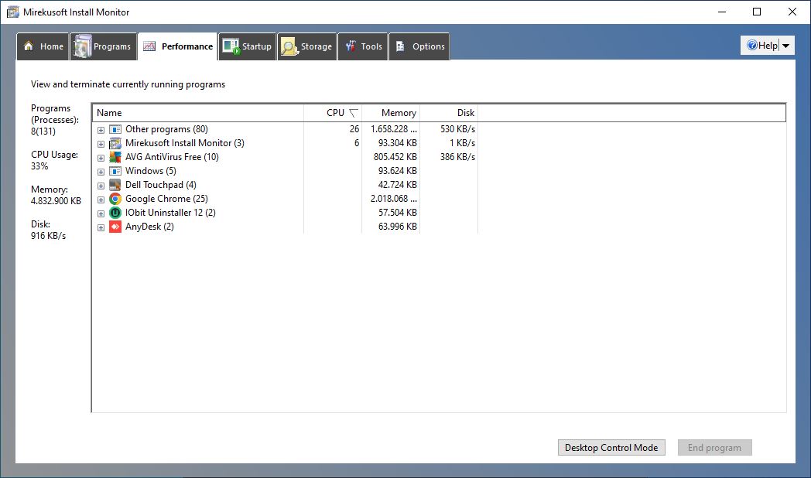The height and width of the screenshot is (478, 811).
Task: Switch to the Home tab
Action: click(43, 46)
